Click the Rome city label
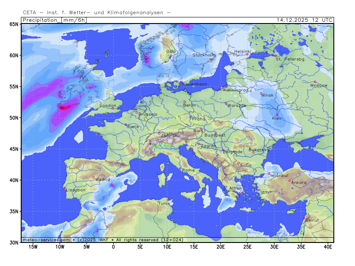The height and width of the screenshot is (266, 355). [189, 170]
